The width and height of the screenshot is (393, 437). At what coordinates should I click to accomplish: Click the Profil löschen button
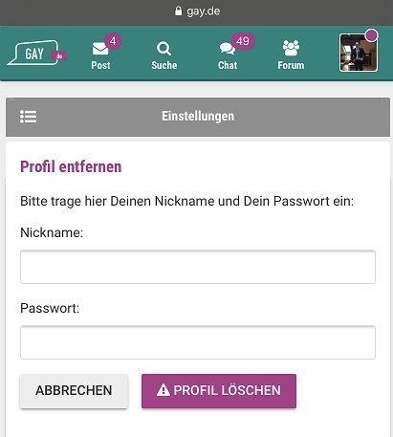click(219, 391)
